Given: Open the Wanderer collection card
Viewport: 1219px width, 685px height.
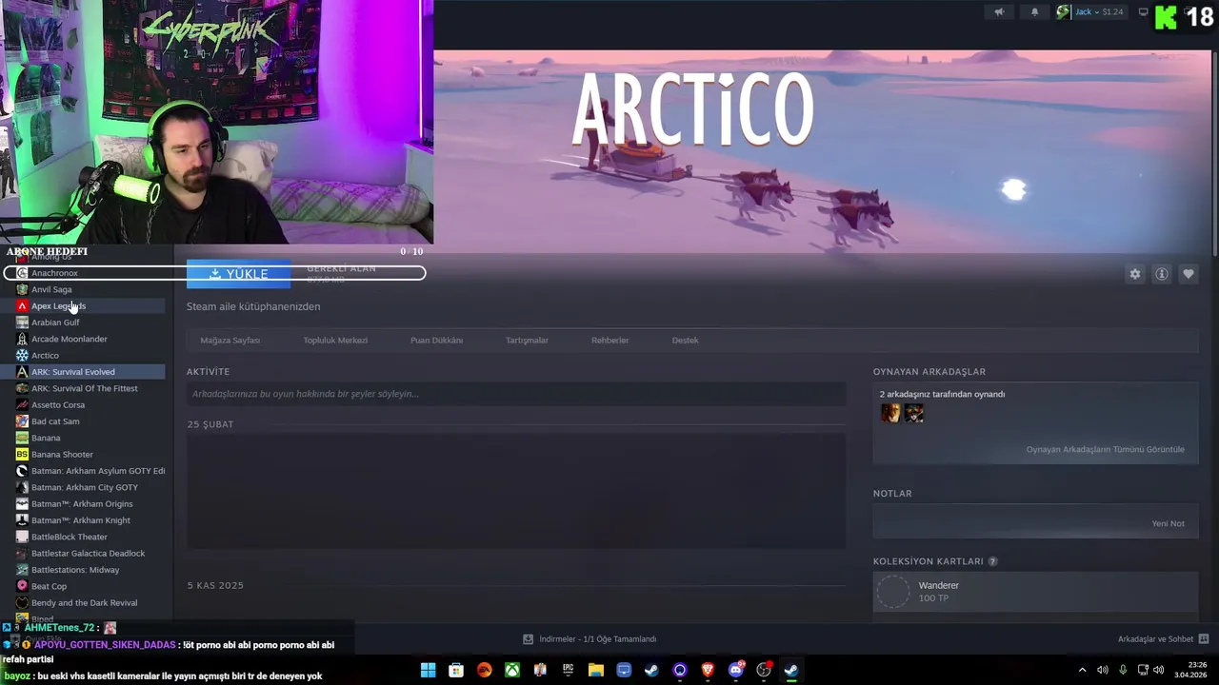Looking at the screenshot, I should tap(1035, 592).
